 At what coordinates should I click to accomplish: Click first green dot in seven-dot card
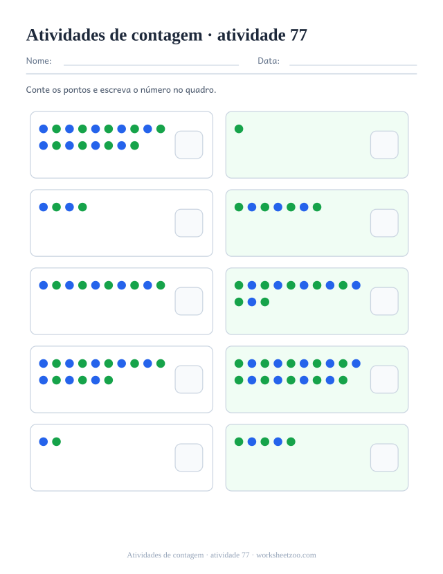(239, 207)
